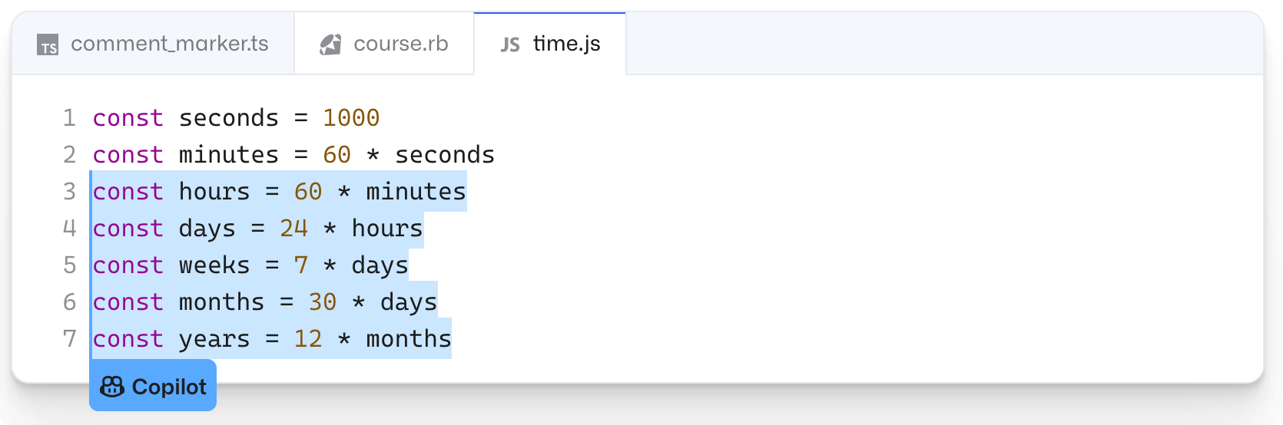Place cursor on 'hours' variable in line 3
This screenshot has width=1283, height=425.
[x=214, y=191]
